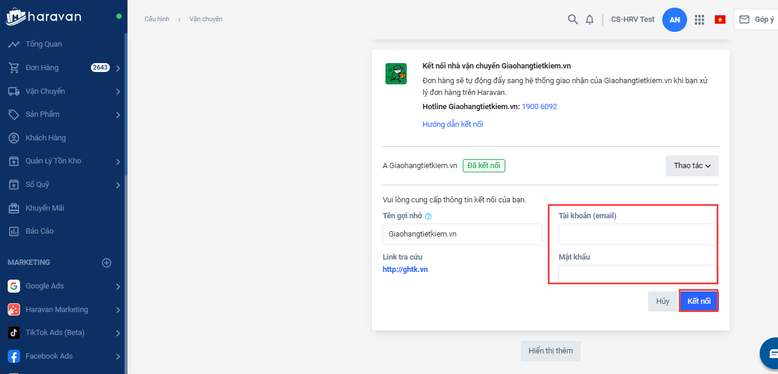The image size is (778, 374).
Task: Open the Thao tác dropdown
Action: click(x=692, y=166)
